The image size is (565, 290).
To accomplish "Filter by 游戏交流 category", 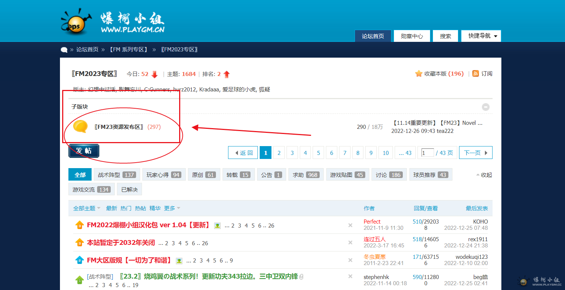I will [92, 189].
